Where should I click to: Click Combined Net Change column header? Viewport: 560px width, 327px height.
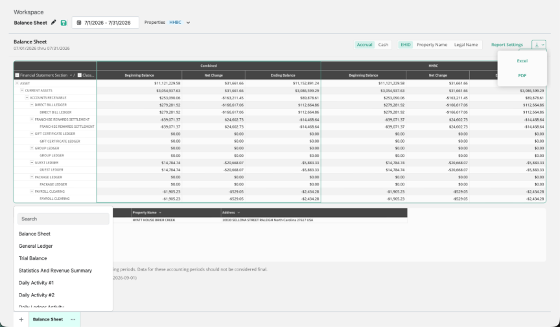click(214, 75)
